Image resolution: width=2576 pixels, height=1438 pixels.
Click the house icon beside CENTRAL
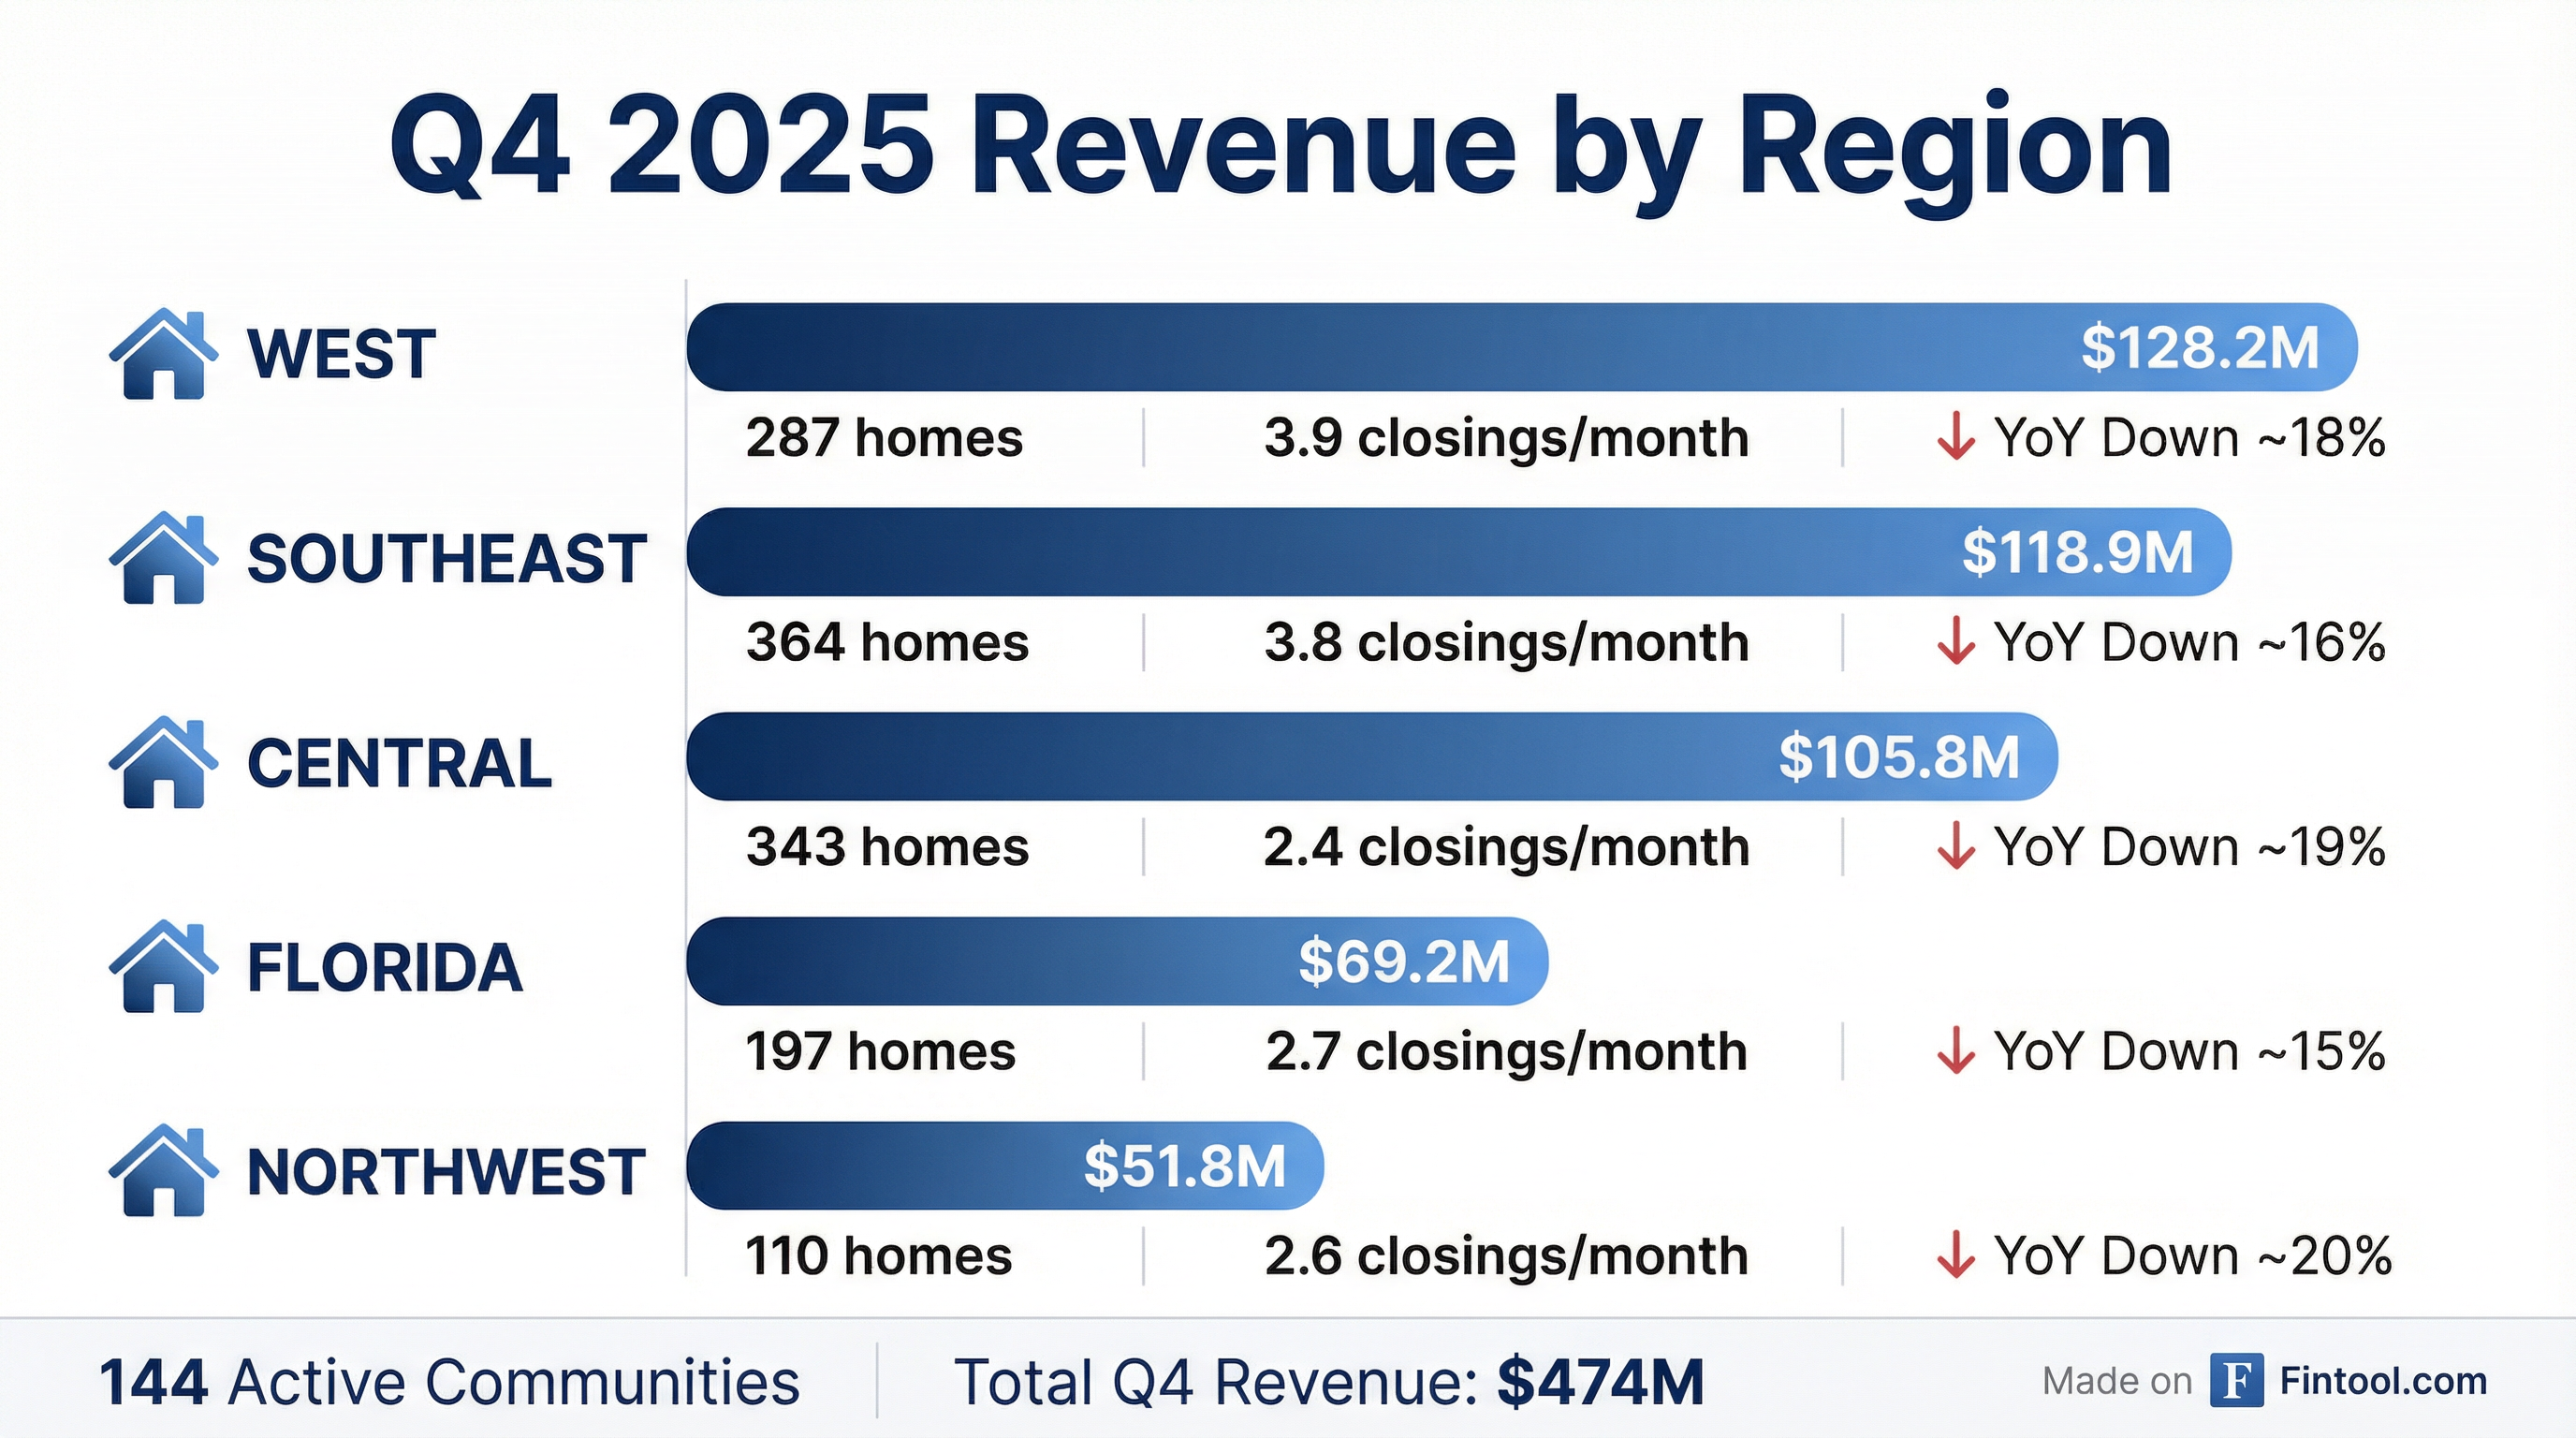[x=163, y=763]
